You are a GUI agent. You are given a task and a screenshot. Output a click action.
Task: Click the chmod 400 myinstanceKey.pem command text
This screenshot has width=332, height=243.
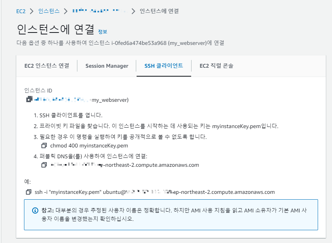point(89,145)
